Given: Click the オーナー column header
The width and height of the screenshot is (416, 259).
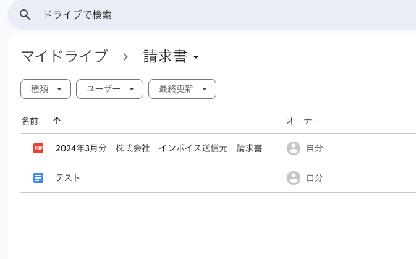Looking at the screenshot, I should coord(304,121).
